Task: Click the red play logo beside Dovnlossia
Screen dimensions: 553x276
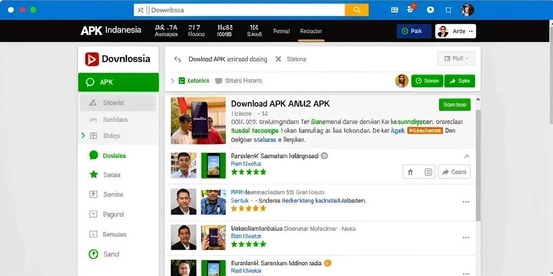Action: [92, 59]
